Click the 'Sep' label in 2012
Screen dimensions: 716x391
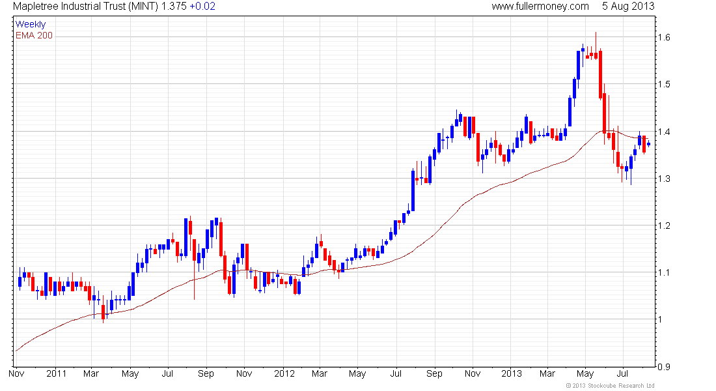pyautogui.click(x=434, y=373)
